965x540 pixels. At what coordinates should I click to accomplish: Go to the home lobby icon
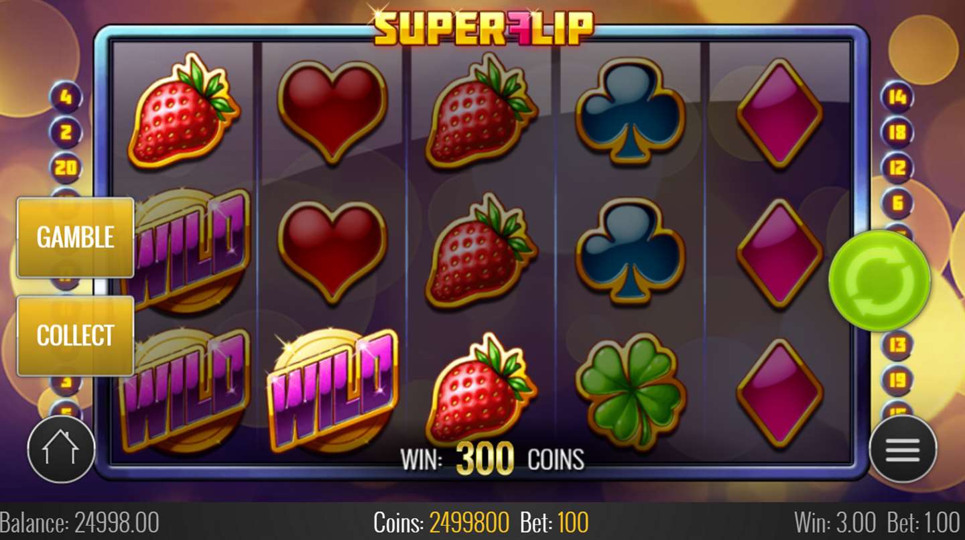point(61,449)
